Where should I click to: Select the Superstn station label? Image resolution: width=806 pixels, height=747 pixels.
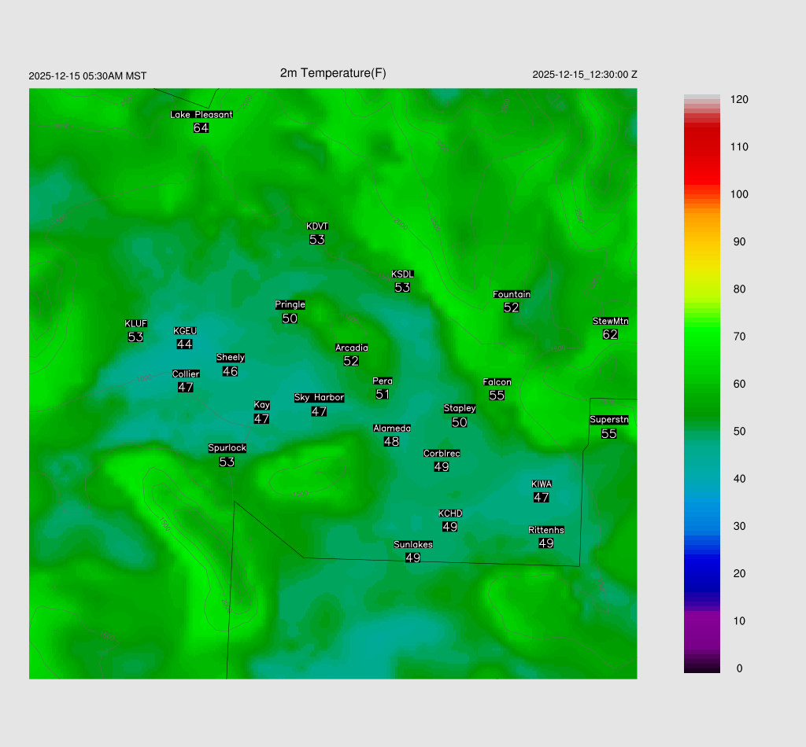click(x=609, y=420)
